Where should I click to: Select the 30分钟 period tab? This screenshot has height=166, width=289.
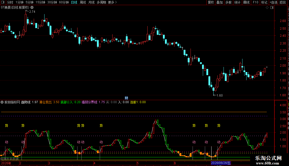(52, 2)
